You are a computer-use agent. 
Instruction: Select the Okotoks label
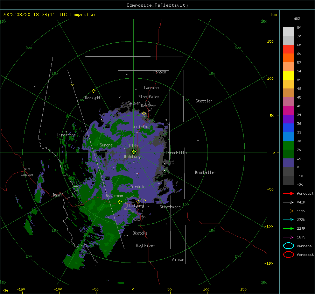click(140, 233)
